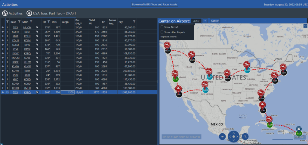
Task: Pan the map up with arrow control
Action: click(x=233, y=133)
